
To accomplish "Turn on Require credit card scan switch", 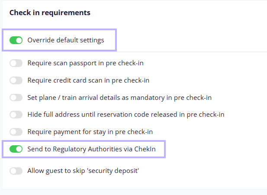I will pos(16,80).
